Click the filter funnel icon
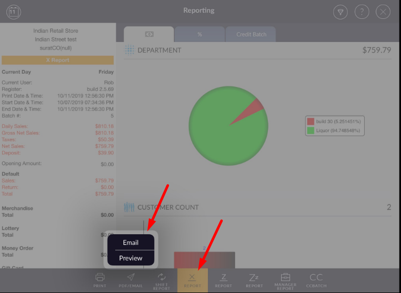This screenshot has height=293, width=401. (x=340, y=12)
